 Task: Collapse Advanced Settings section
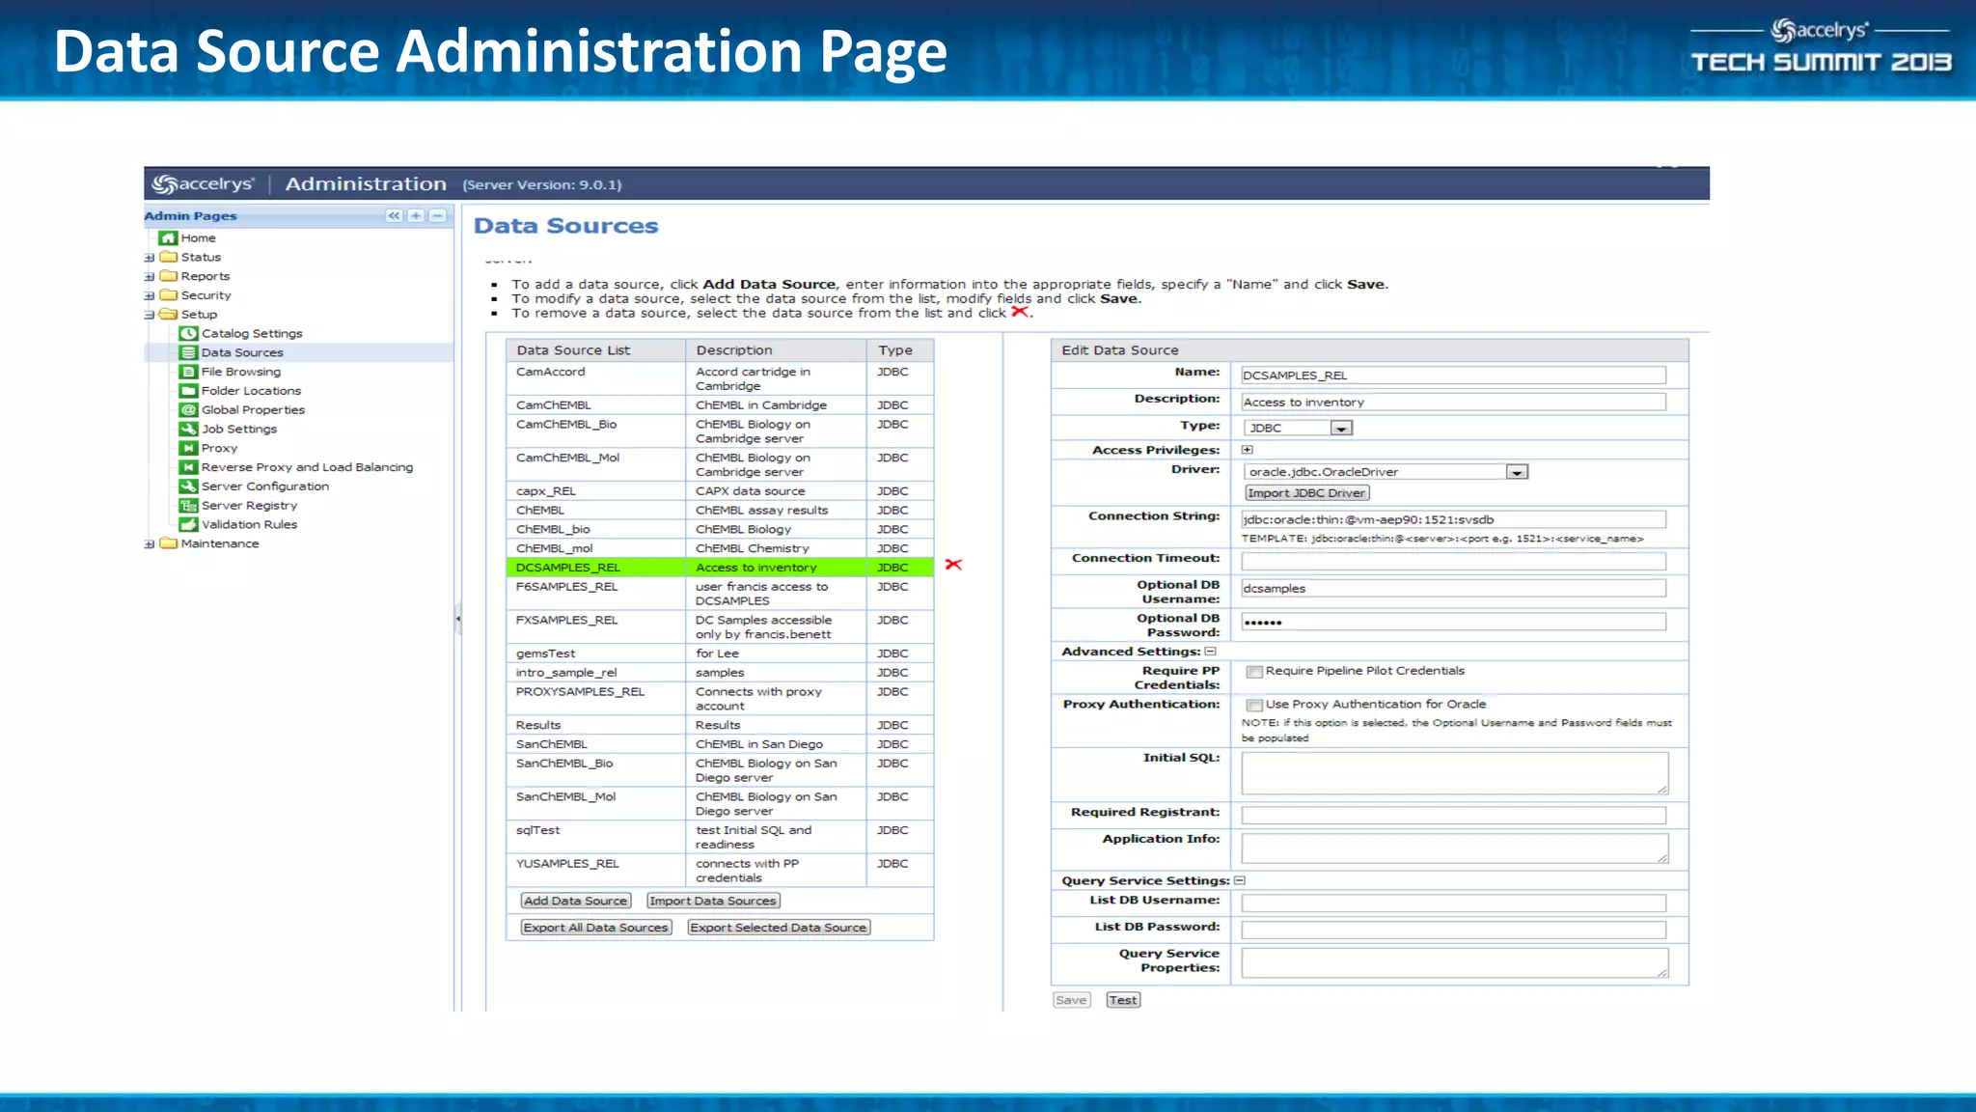point(1211,652)
